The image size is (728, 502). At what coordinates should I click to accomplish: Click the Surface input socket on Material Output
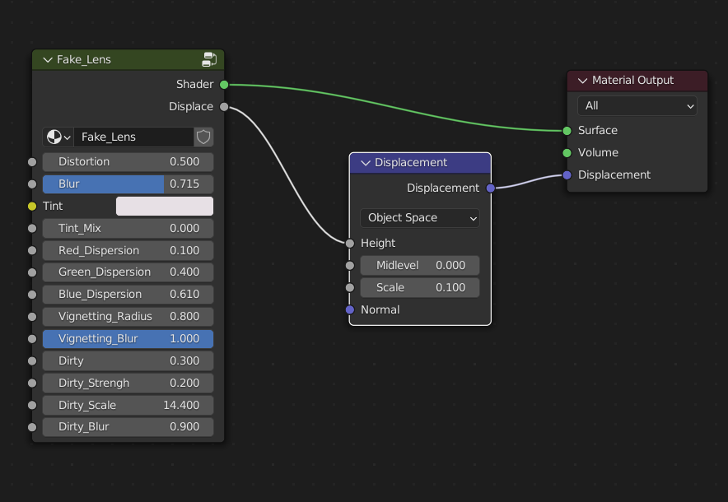[567, 130]
